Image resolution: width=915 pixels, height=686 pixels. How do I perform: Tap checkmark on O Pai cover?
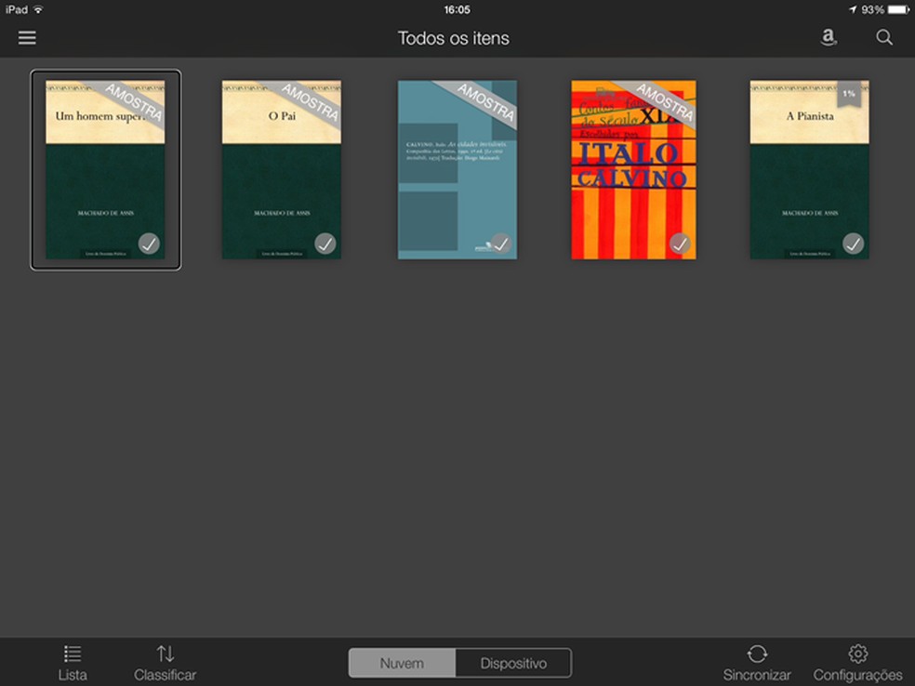[325, 244]
